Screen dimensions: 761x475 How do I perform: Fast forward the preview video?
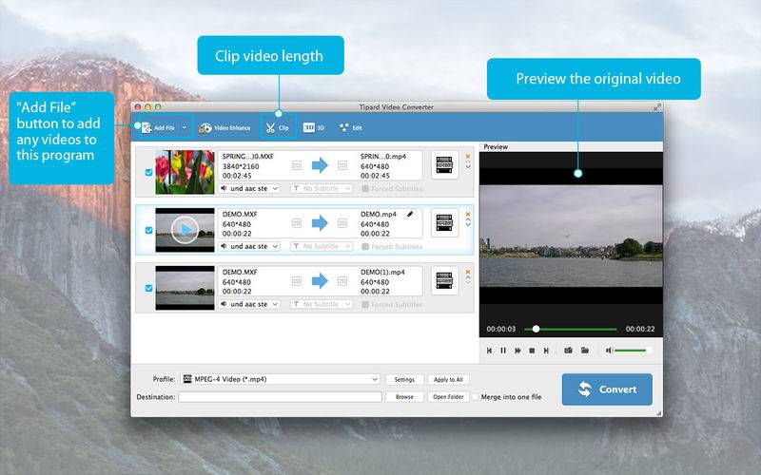[517, 351]
